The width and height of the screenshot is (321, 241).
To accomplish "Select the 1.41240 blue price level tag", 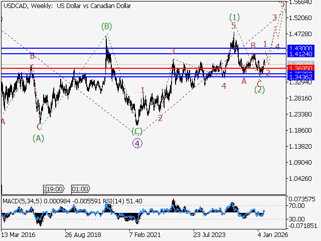I will pyautogui.click(x=300, y=53).
